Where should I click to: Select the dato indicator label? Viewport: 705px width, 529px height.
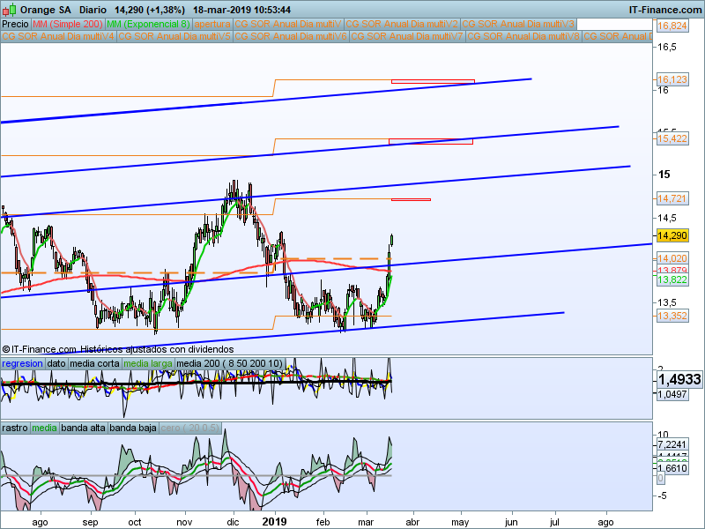[x=56, y=363]
